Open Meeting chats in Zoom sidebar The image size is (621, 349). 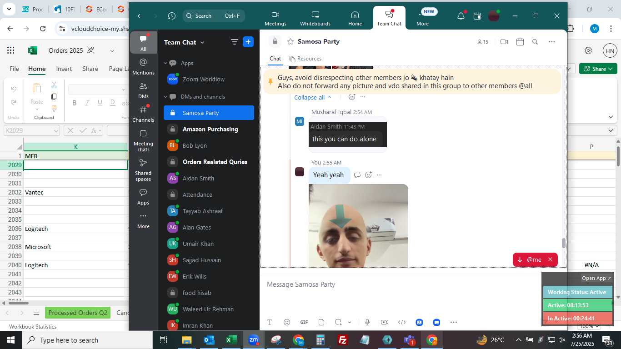pyautogui.click(x=143, y=140)
